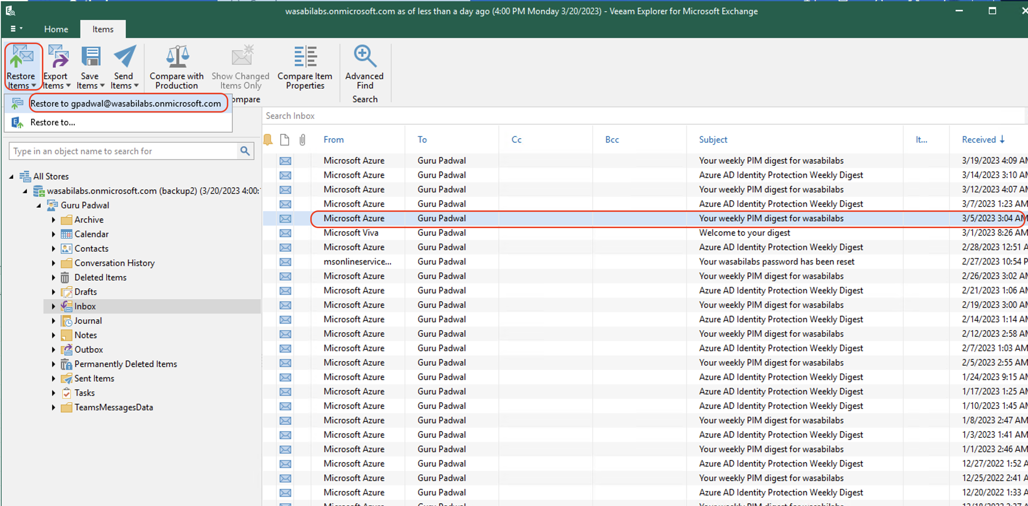The width and height of the screenshot is (1028, 506).
Task: Expand the Calendar folder node
Action: coord(53,234)
